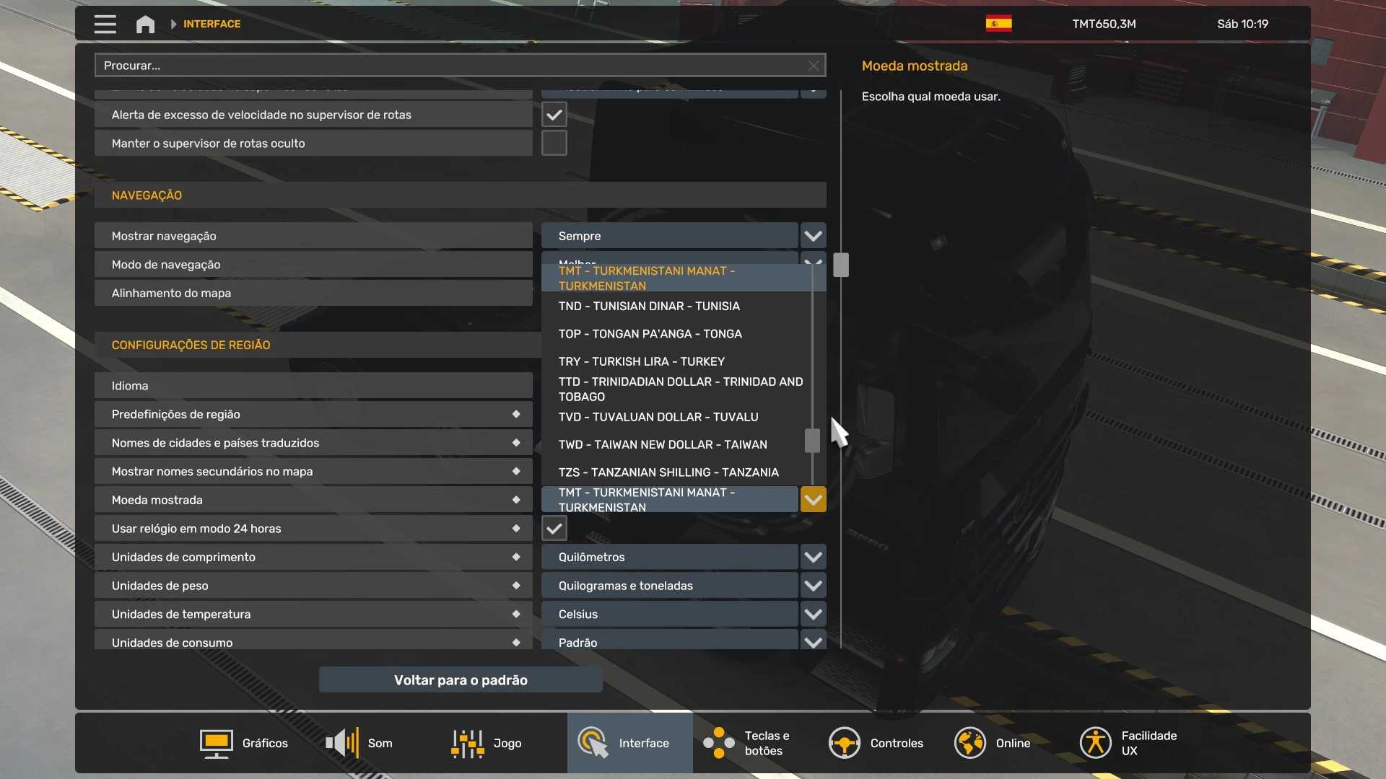The width and height of the screenshot is (1386, 779).
Task: Click the Spanish flag icon
Action: tap(998, 24)
